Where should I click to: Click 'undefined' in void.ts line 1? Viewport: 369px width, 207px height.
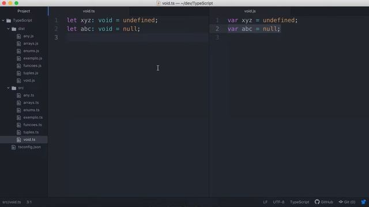pyautogui.click(x=139, y=21)
